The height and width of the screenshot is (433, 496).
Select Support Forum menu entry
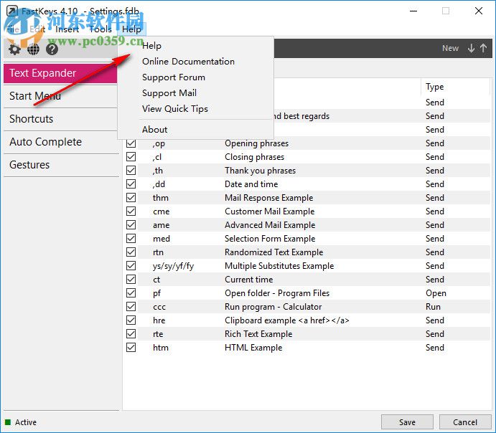pos(174,77)
